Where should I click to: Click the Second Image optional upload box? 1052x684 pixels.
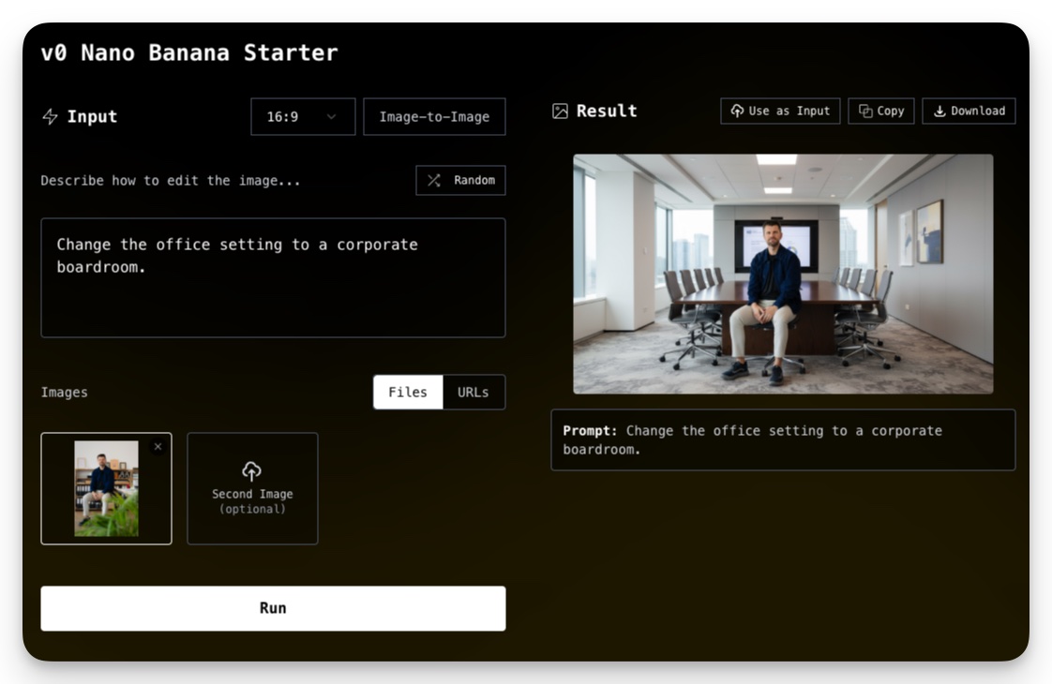[252, 488]
